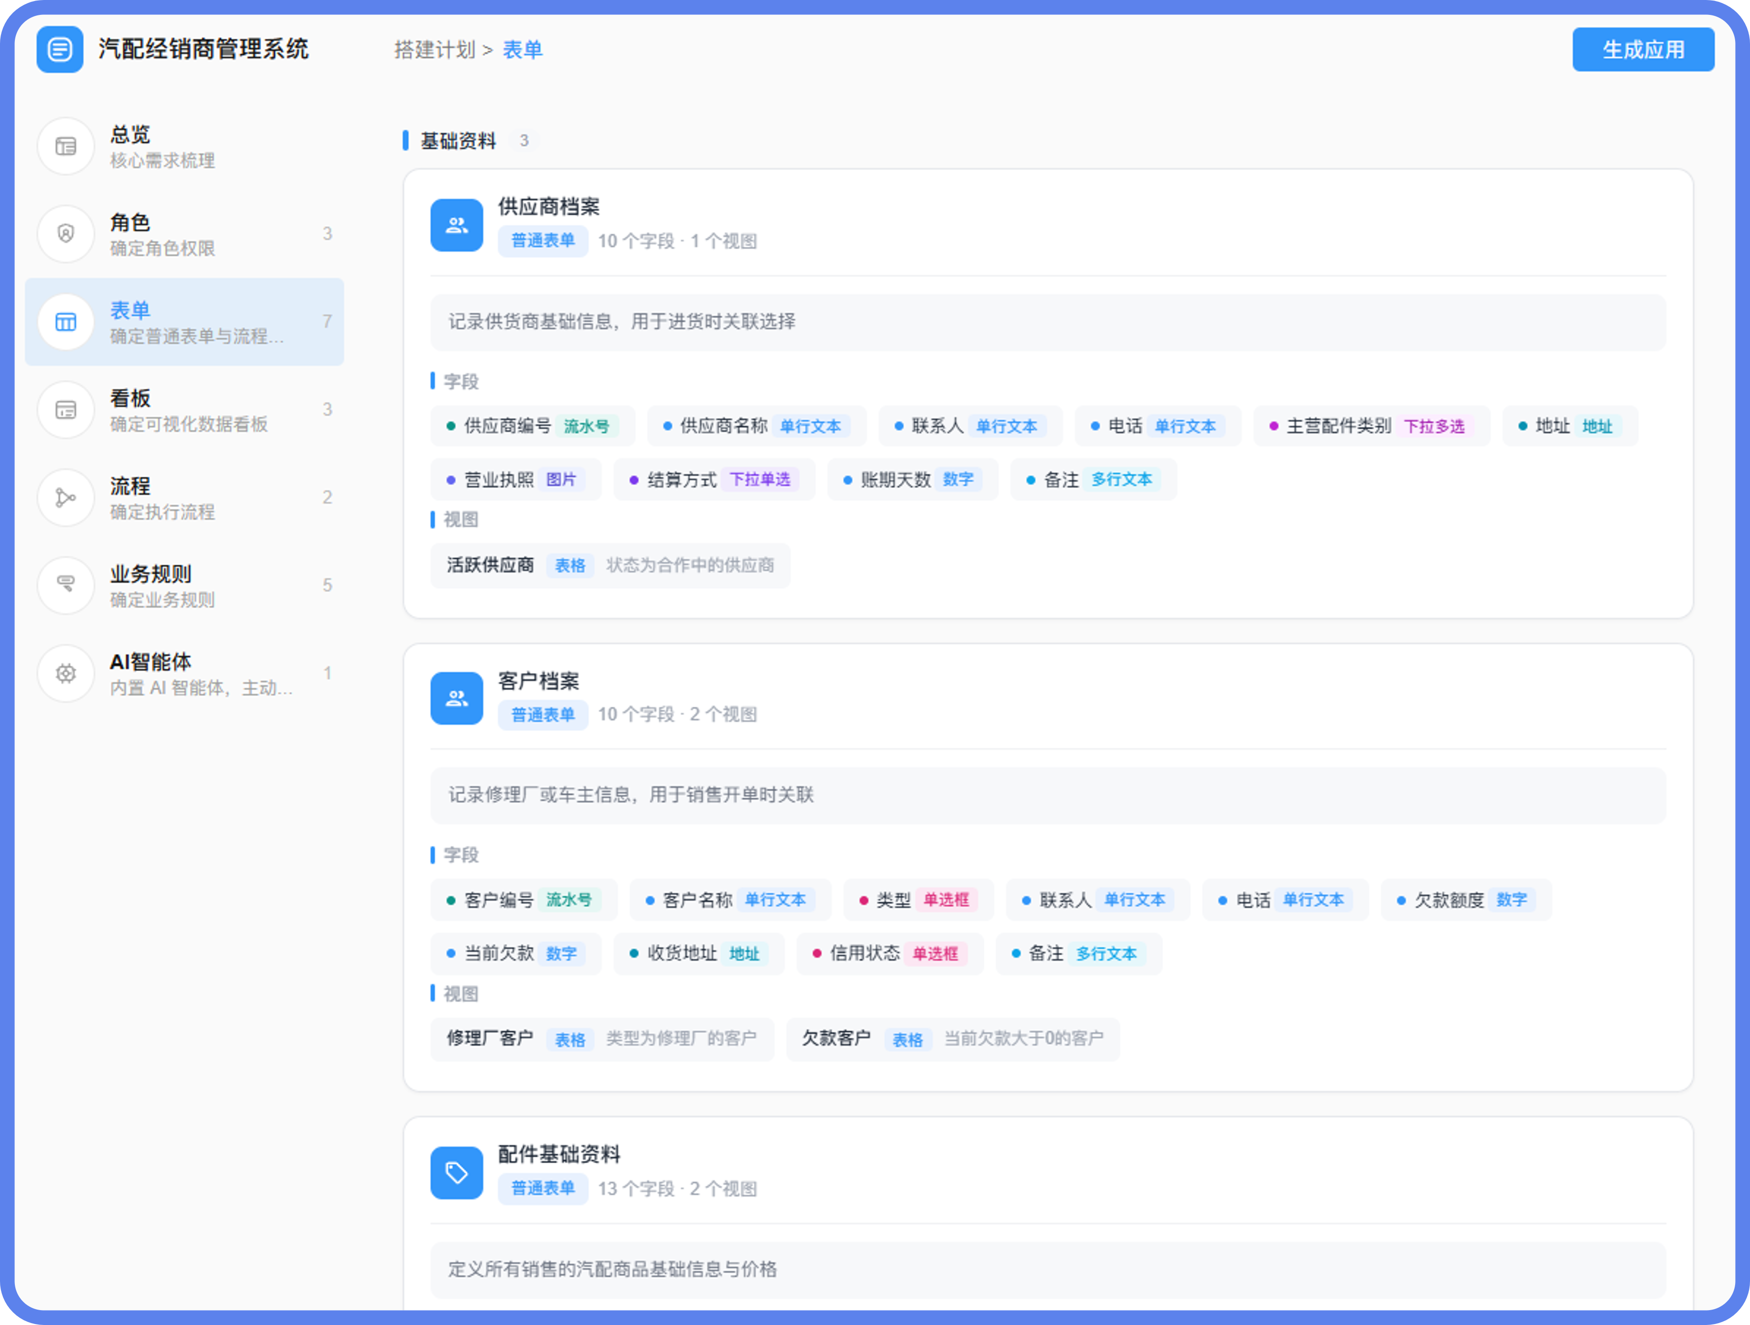Open the 修理厂客户 view

tap(602, 1039)
